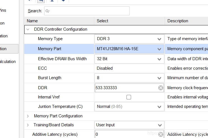Collapse the DDR Controller Configuration section
The width and height of the screenshot is (208, 138).
click(x=28, y=29)
